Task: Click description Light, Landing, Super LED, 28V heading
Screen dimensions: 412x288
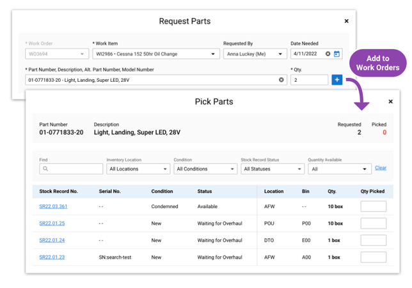Action: pos(137,132)
